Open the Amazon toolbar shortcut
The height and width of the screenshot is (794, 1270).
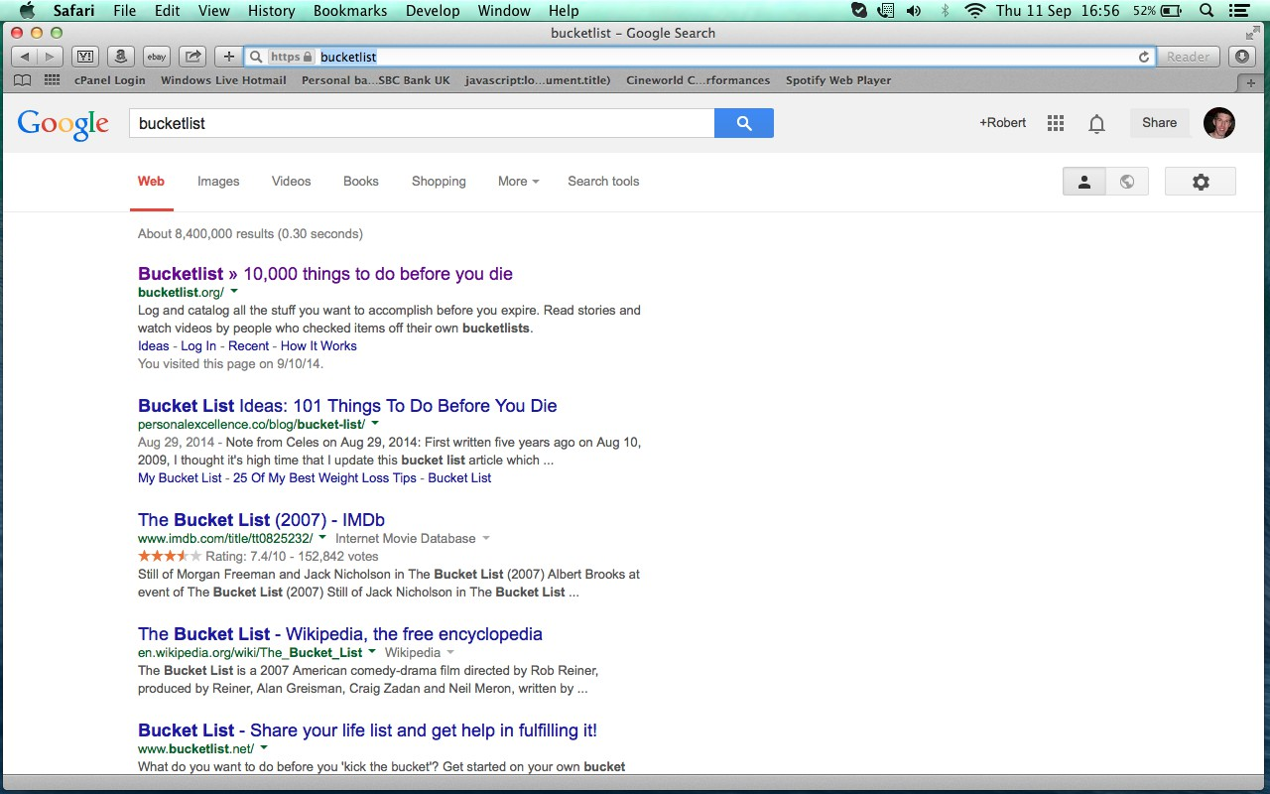[x=120, y=57]
